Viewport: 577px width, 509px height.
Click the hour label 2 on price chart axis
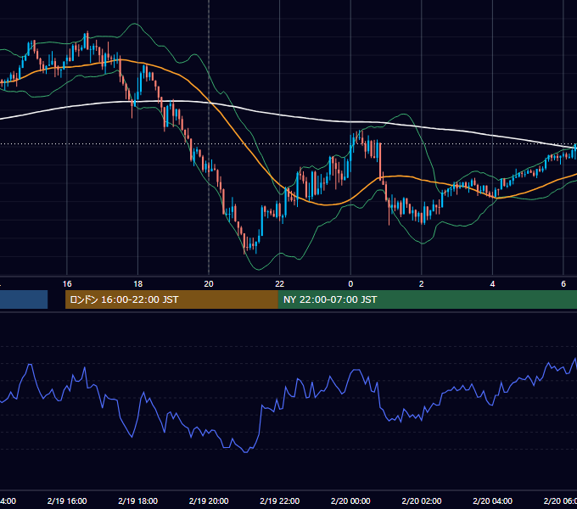click(x=422, y=284)
